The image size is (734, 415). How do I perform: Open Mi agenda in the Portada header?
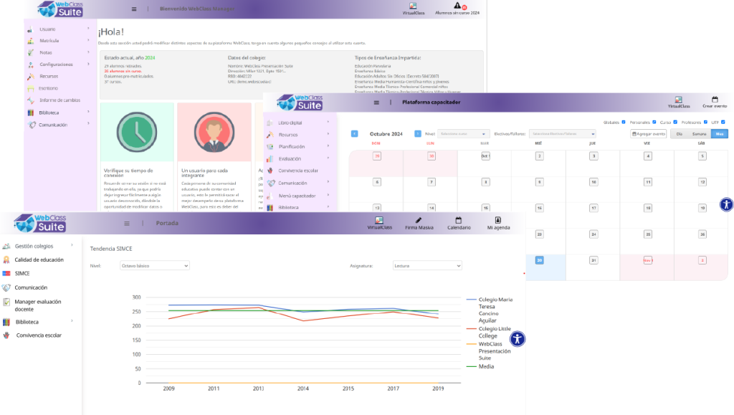coord(499,223)
